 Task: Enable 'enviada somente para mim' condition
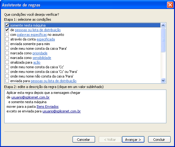7,44
